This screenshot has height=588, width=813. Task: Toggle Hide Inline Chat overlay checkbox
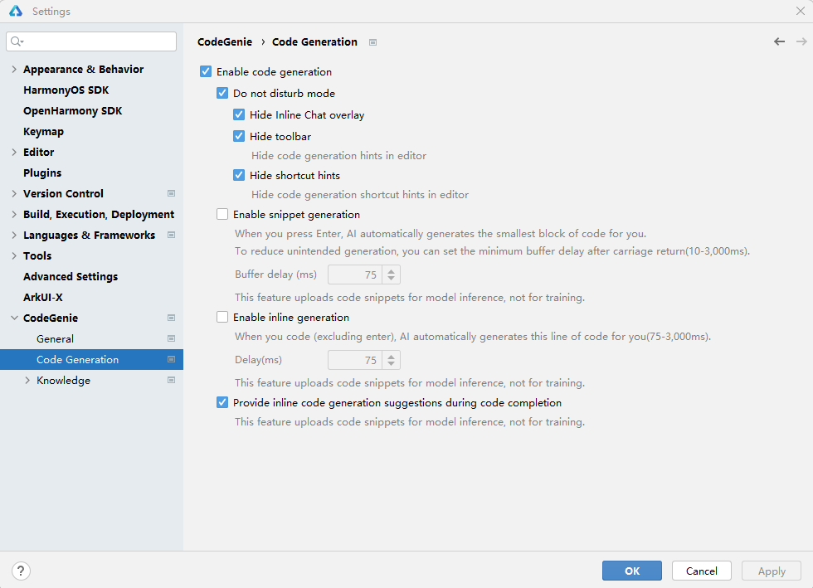(x=239, y=115)
